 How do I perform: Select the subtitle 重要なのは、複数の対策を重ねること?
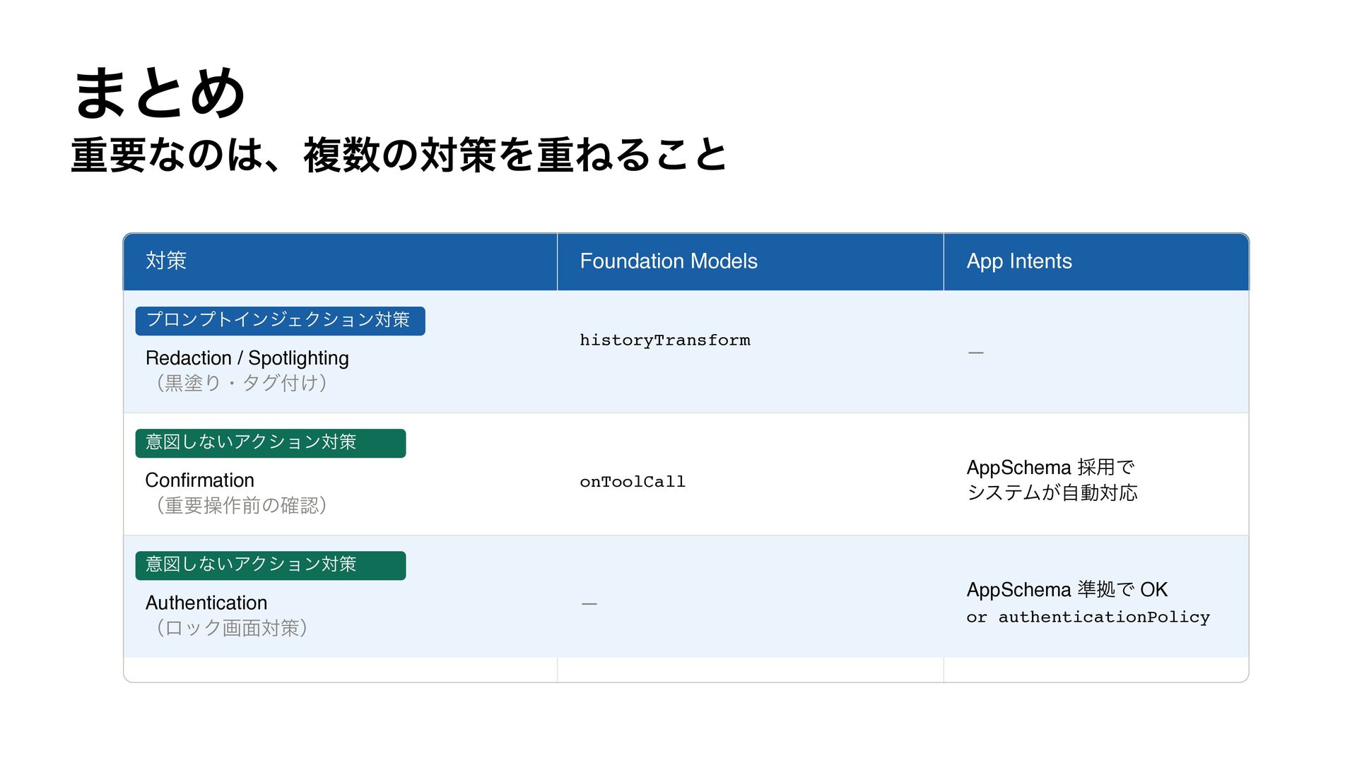click(399, 155)
